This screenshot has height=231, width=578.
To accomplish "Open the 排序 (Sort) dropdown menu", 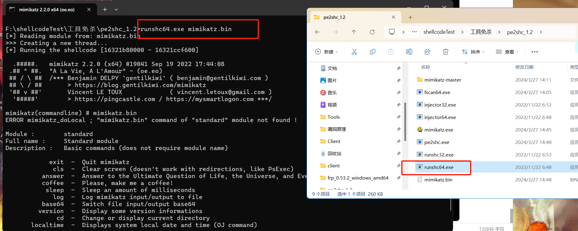I will pyautogui.click(x=473, y=52).
